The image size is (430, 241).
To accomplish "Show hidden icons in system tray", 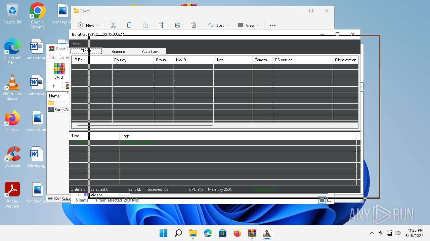I will coord(372,233).
